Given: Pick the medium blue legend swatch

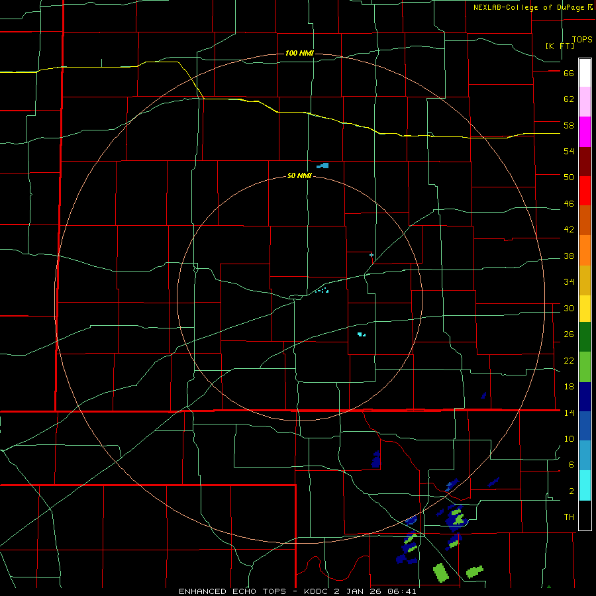Looking at the screenshot, I should (585, 426).
